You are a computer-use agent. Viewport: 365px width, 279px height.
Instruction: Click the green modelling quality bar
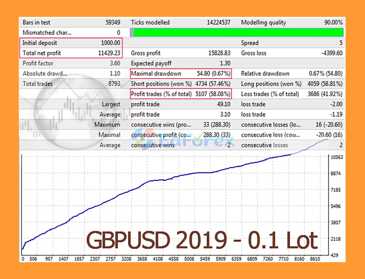click(238, 33)
